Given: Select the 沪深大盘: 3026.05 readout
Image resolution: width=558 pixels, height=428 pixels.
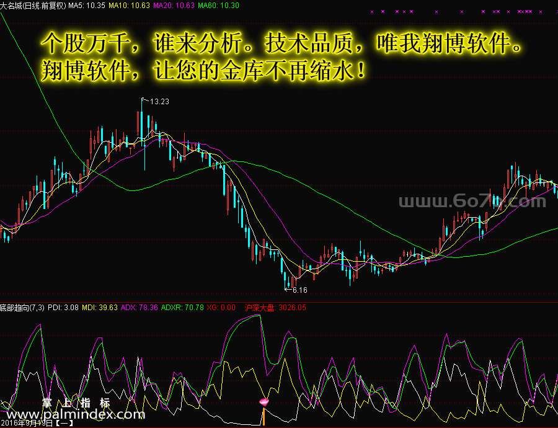Looking at the screenshot, I should [275, 307].
